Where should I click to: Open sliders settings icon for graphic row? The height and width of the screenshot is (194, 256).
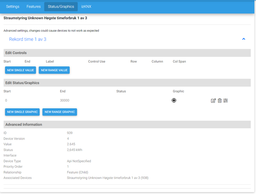[x=226, y=101]
